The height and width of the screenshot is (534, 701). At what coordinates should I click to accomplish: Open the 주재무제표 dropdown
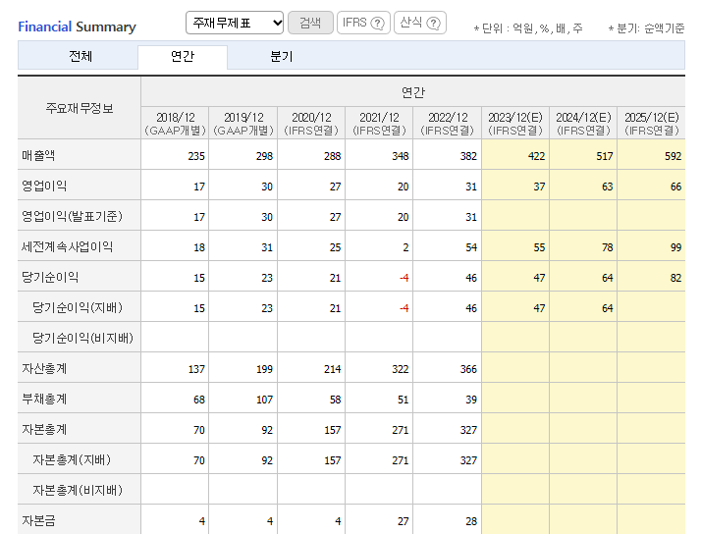[x=235, y=23]
